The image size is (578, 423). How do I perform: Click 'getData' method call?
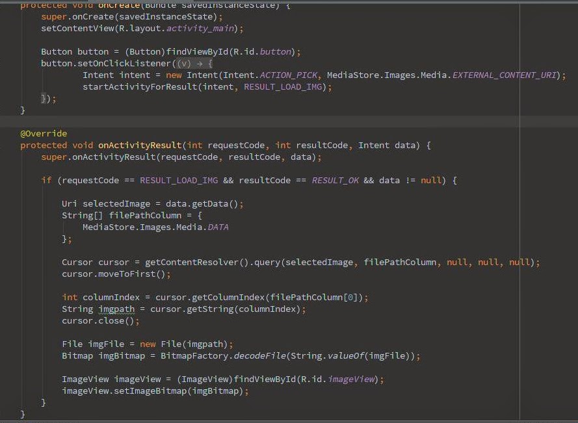(210, 204)
